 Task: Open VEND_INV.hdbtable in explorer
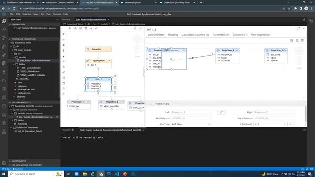pos(30,72)
